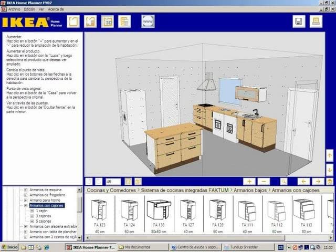Image resolution: width=336 pixels, height=252 pixels.
Task: Save the plan with floppy disk icon
Action: pos(299,22)
